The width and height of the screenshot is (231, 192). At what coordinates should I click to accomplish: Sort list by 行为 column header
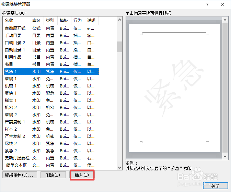pos(78,21)
